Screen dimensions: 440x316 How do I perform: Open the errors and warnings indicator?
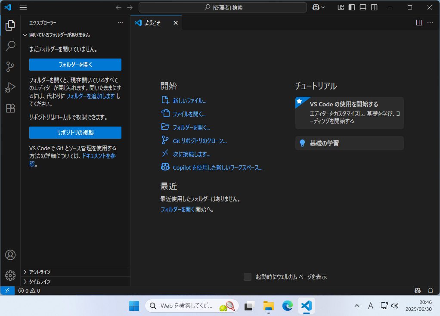29,291
